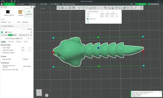This screenshot has height=98, width=163.
Task: Select the Text shape tool
Action: coord(109,8)
